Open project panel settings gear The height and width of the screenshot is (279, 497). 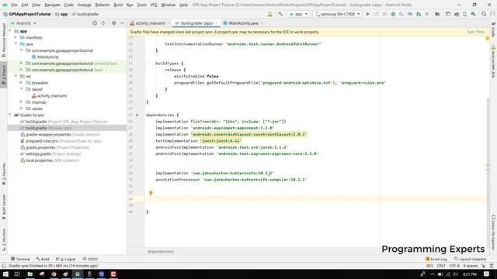(113, 23)
